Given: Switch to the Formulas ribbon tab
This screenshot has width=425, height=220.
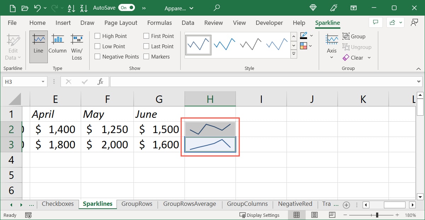Looking at the screenshot, I should pos(159,23).
